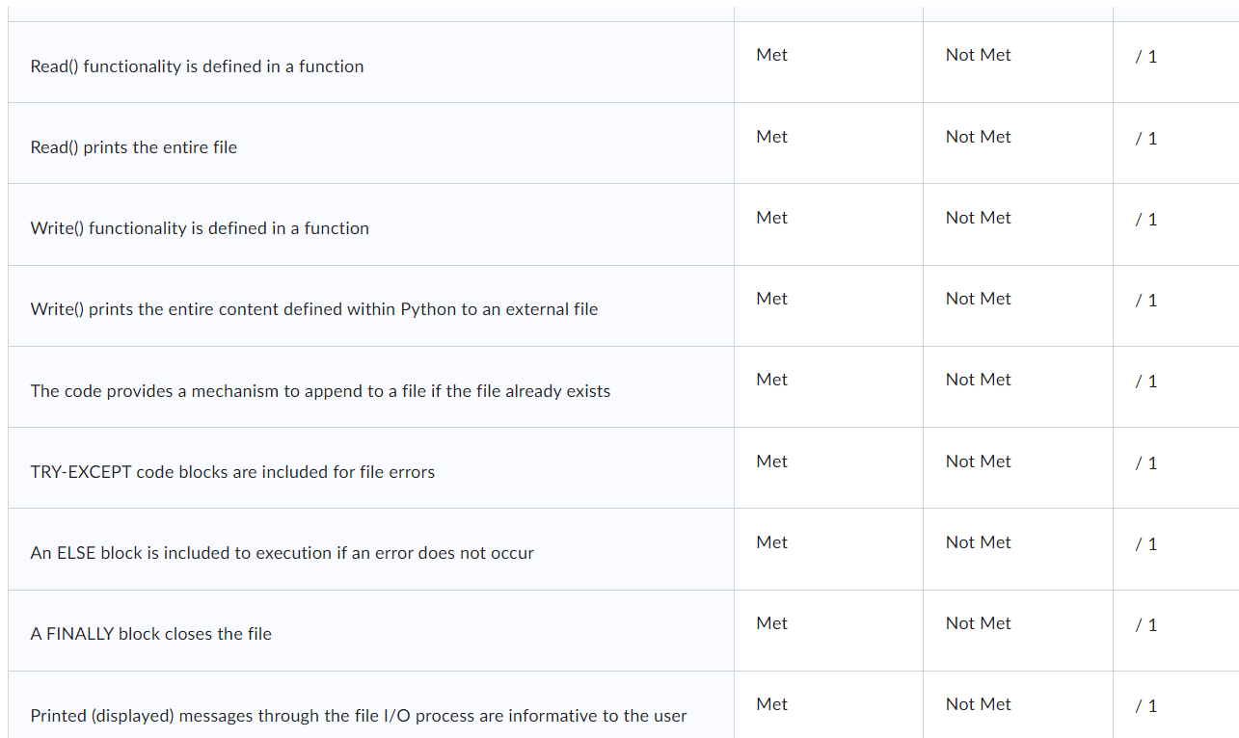Image resolution: width=1239 pixels, height=738 pixels.
Task: Mark Read() prints entire file as Met
Action: pos(771,137)
